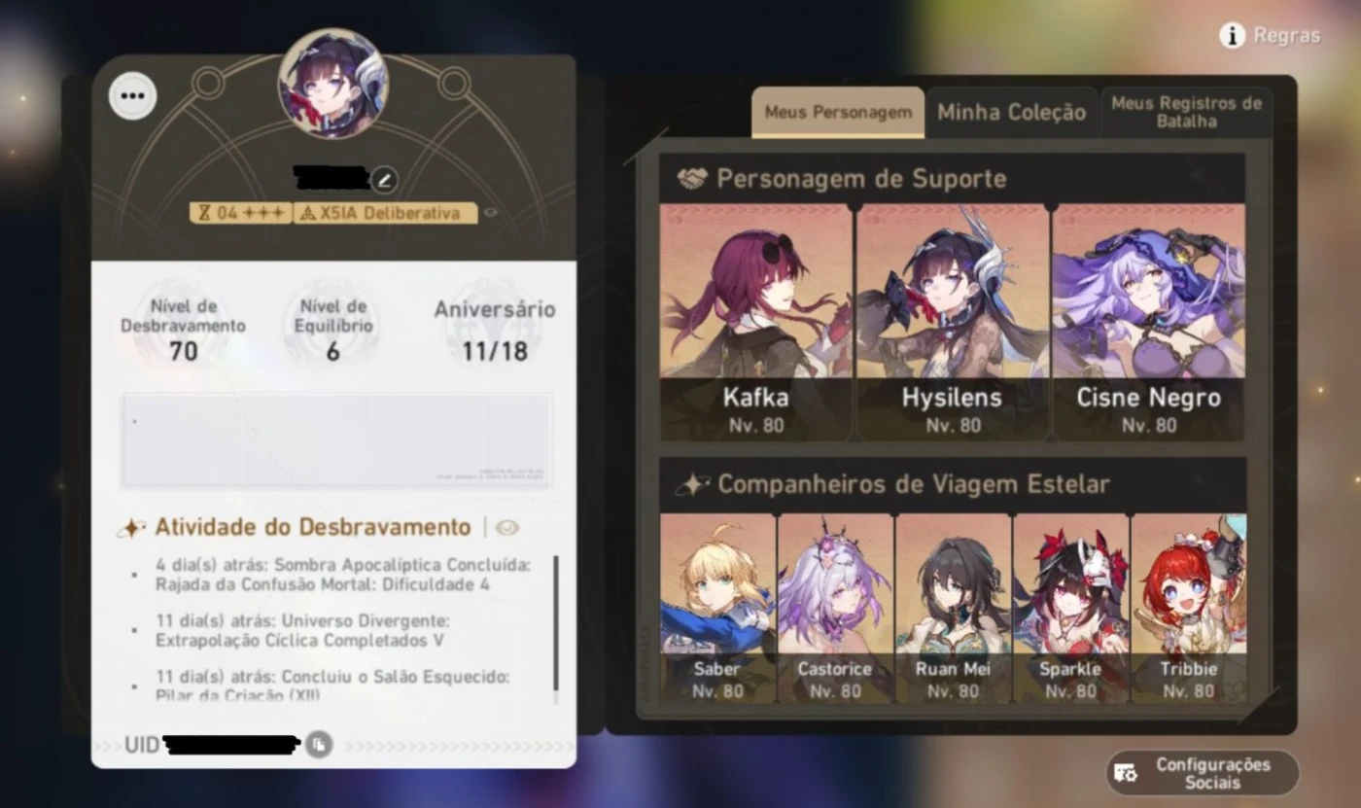Choose Saber companion portrait
1361x808 pixels.
[717, 609]
